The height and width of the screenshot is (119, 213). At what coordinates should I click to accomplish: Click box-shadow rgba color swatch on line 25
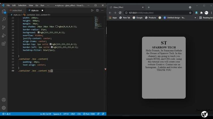[57, 26]
